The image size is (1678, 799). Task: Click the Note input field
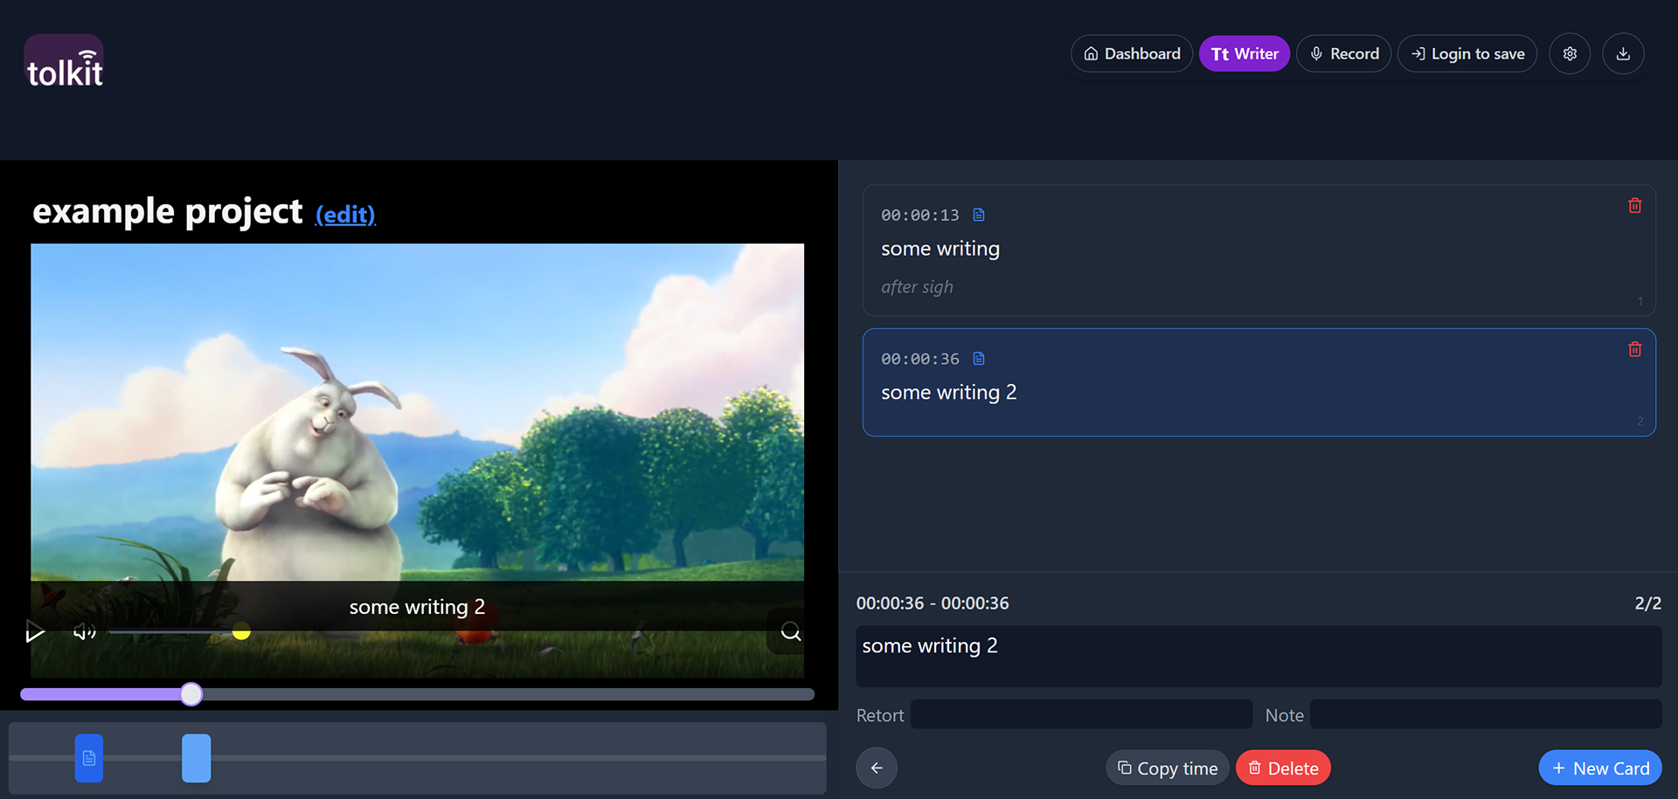point(1486,714)
